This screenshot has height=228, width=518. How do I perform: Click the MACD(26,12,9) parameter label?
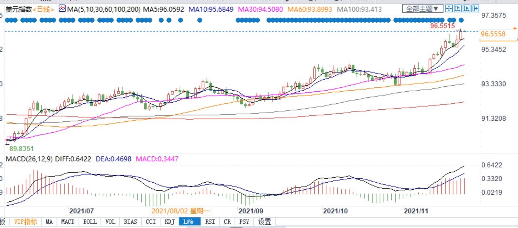point(29,159)
